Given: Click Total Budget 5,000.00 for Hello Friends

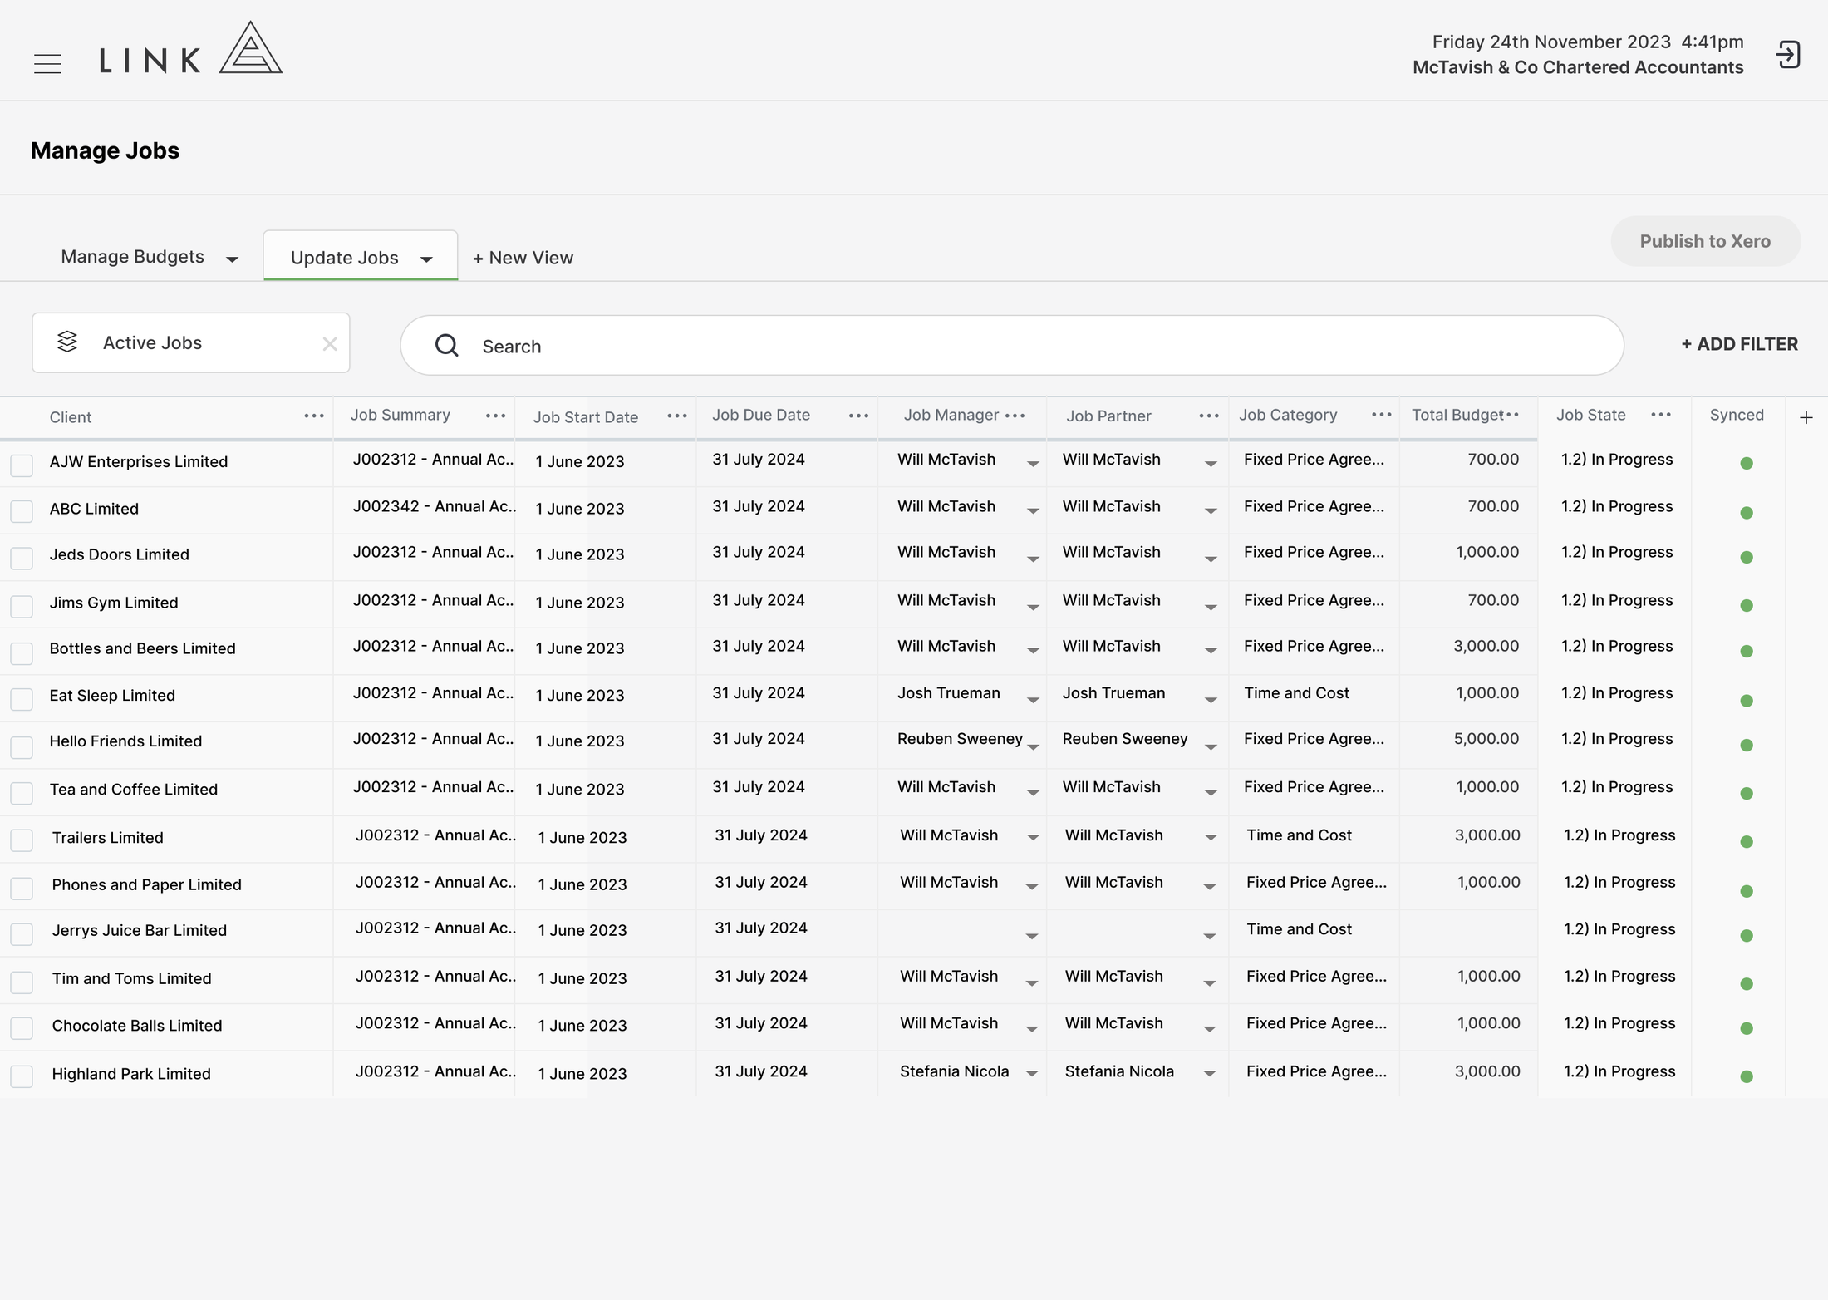Looking at the screenshot, I should tap(1486, 739).
